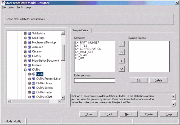Click the Create button
The height and width of the screenshot is (125, 180).
tap(149, 114)
